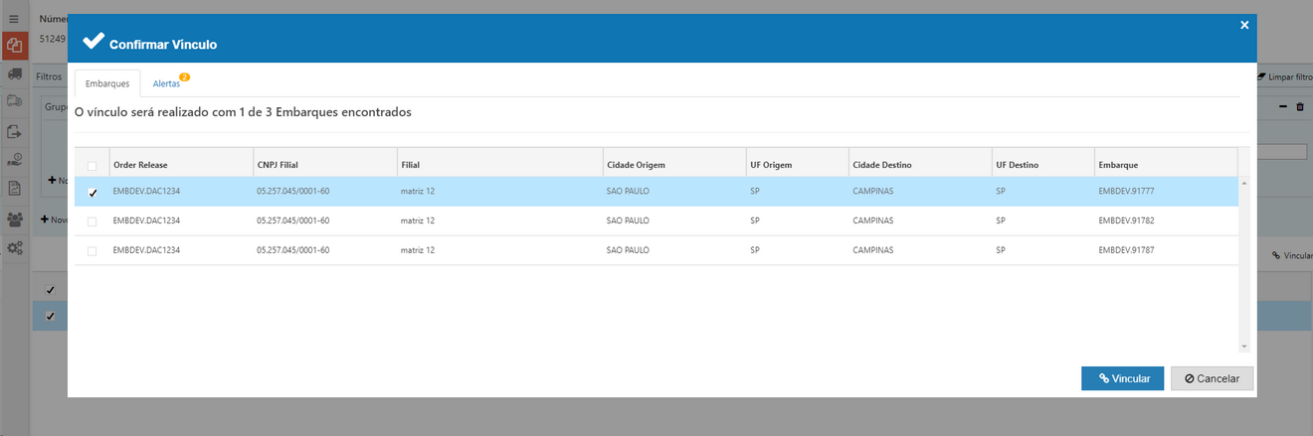Select the Embarques tab
Viewport: 1313px width, 436px height.
pyautogui.click(x=107, y=83)
